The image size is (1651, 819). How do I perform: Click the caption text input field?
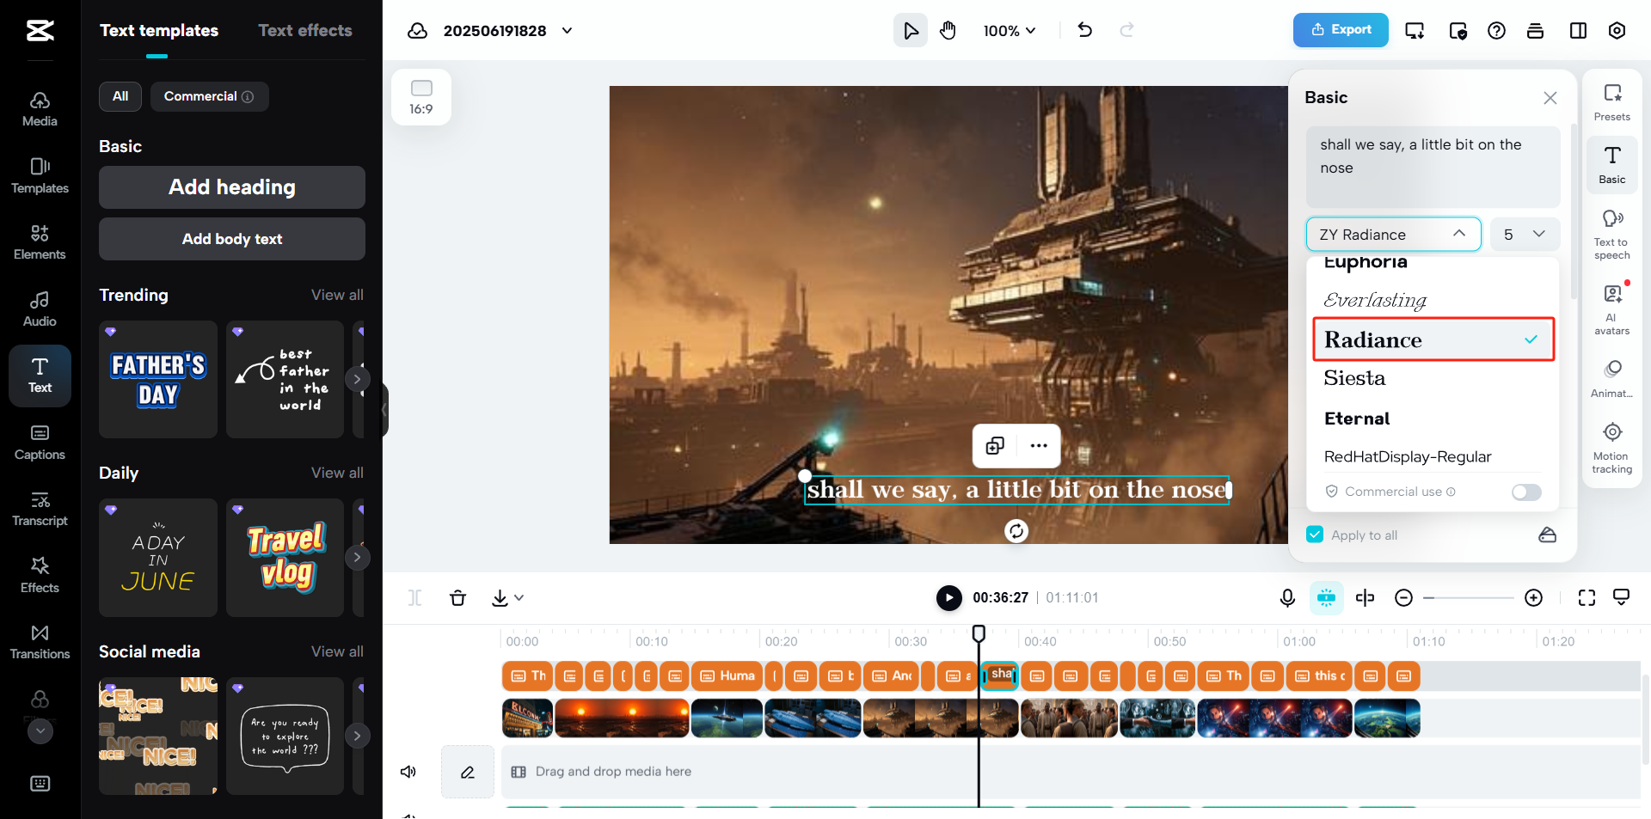(1433, 167)
